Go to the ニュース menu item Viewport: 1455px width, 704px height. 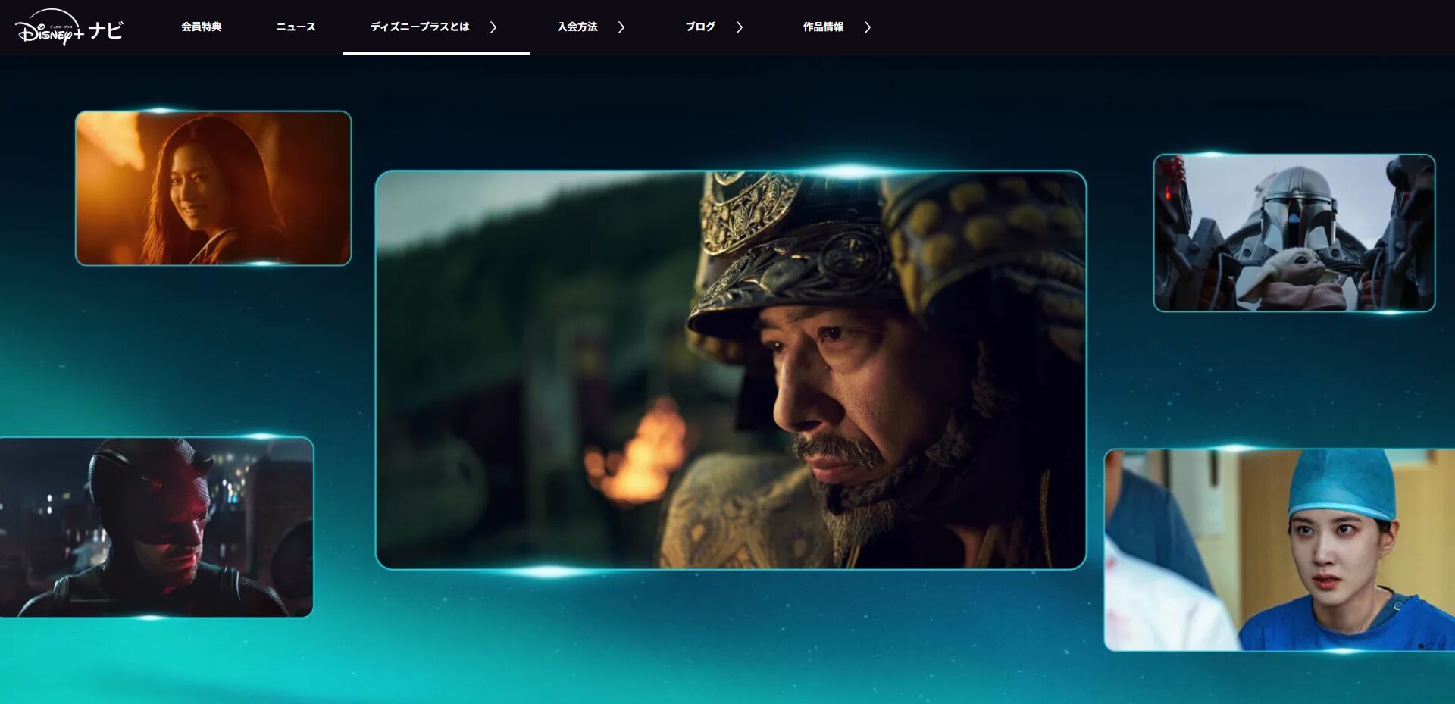[x=296, y=27]
